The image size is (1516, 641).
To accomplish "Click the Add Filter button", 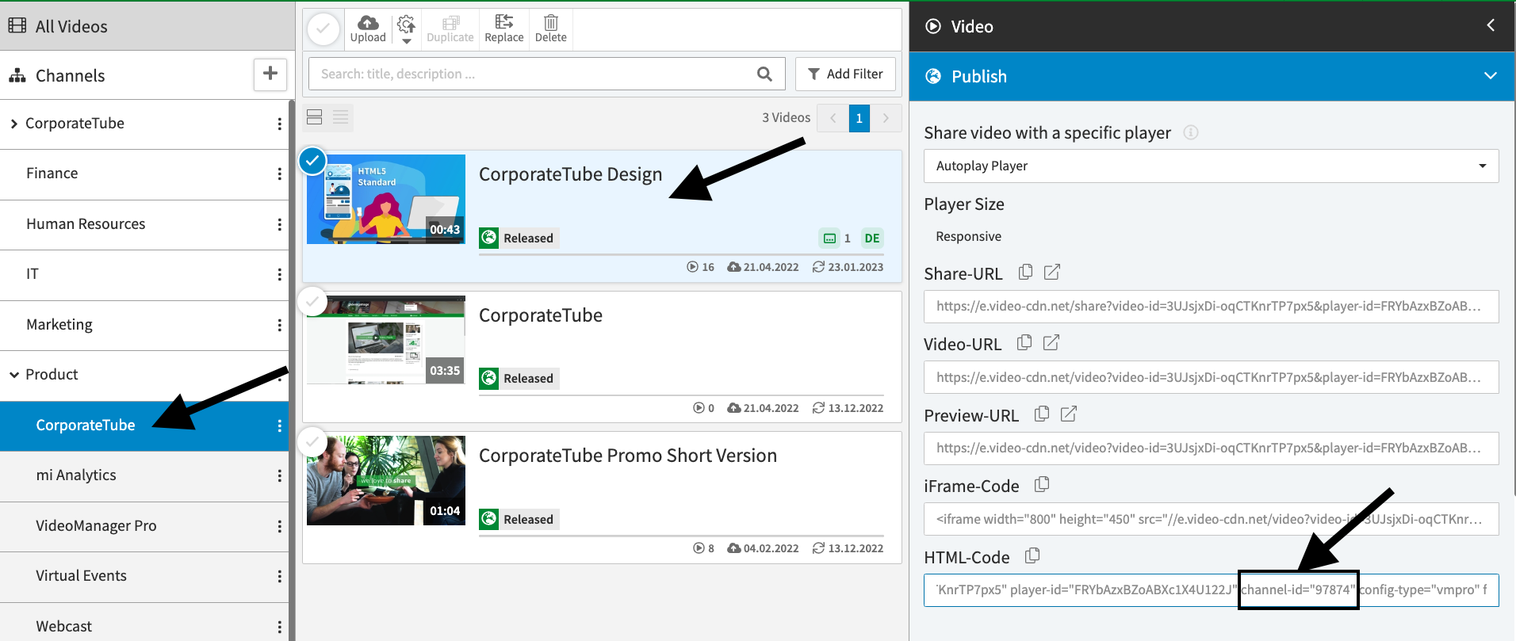I will tap(845, 74).
